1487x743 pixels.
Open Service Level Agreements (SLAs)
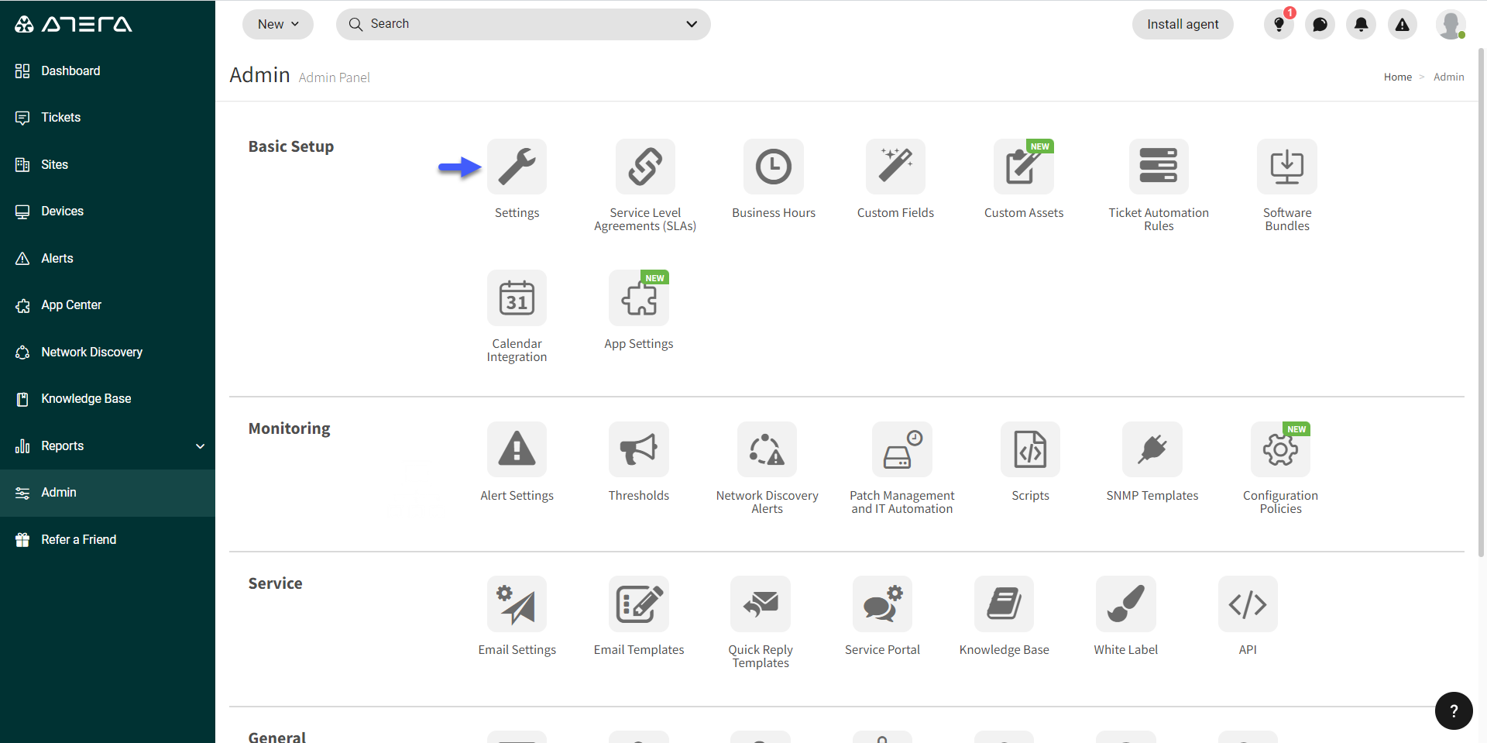pos(645,167)
